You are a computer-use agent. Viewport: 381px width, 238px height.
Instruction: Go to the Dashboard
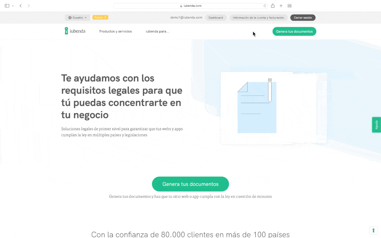coord(215,17)
